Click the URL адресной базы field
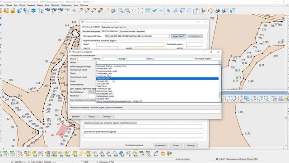This screenshot has width=289, height=163. click(137, 36)
